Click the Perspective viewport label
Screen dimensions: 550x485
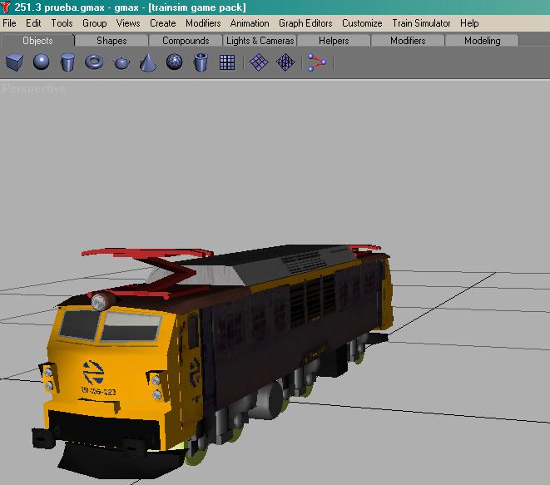click(x=34, y=88)
